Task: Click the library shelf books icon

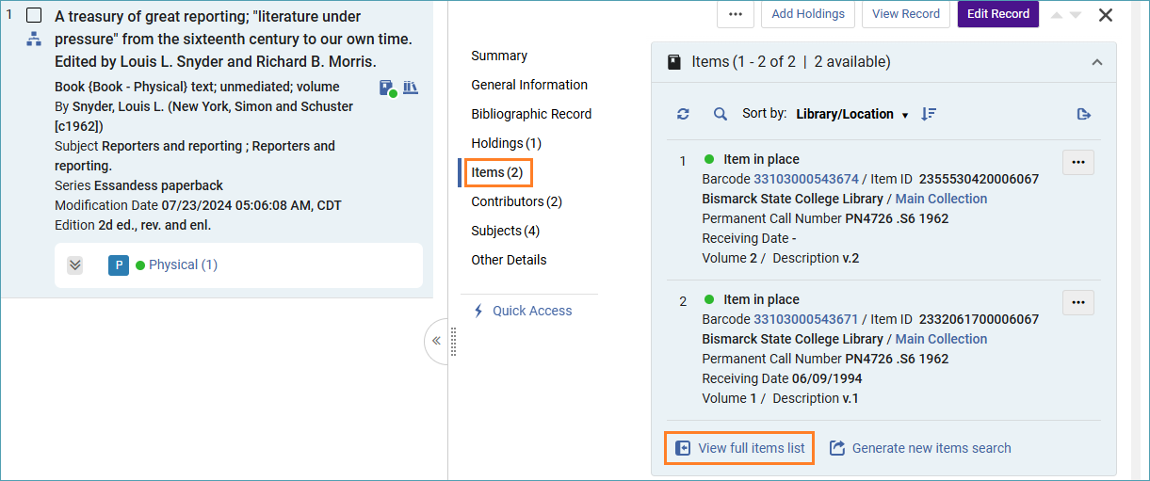Action: 411,88
